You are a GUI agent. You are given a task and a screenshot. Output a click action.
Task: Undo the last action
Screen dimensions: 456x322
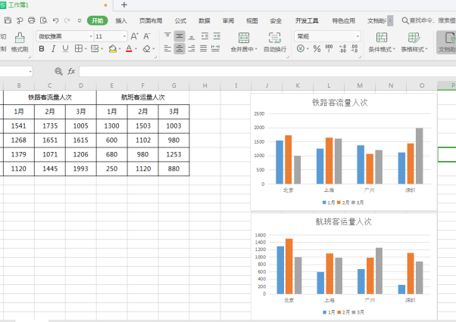55,20
